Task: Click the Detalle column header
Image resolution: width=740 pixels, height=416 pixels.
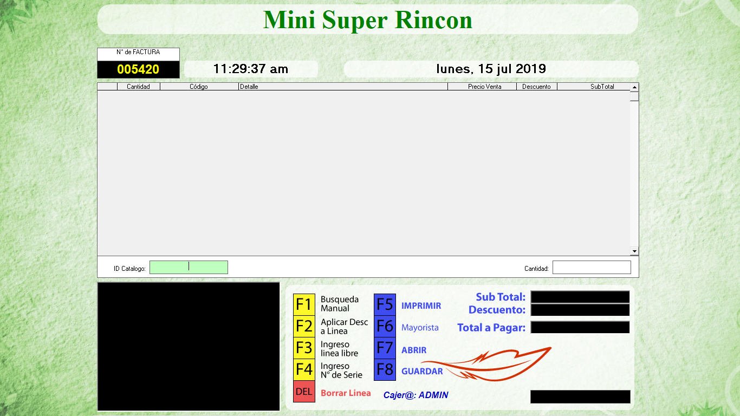Action: pos(343,87)
